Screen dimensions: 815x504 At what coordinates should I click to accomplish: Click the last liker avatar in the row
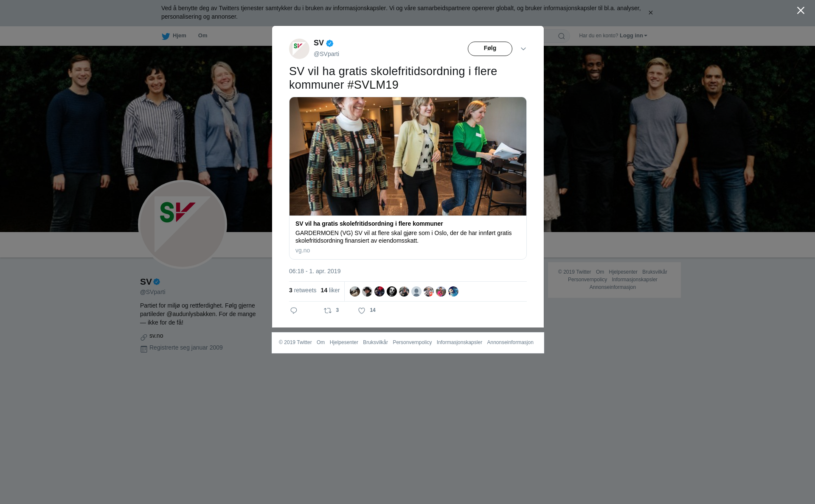(x=453, y=291)
